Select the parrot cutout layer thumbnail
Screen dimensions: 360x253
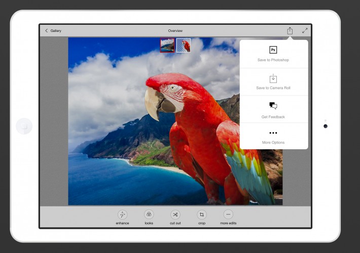click(x=184, y=46)
